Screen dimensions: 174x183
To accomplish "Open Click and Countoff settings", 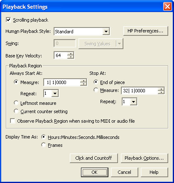I will tap(94, 158).
